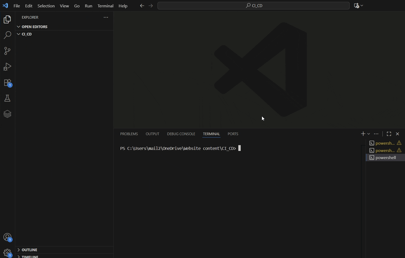
Task: Select the second powershell terminal with warning
Action: point(385,150)
